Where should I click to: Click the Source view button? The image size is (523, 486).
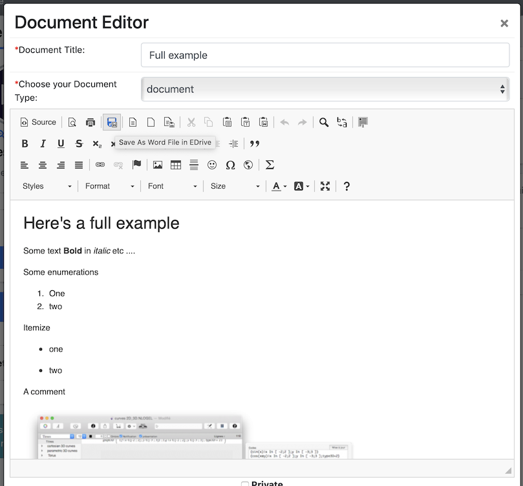click(38, 122)
